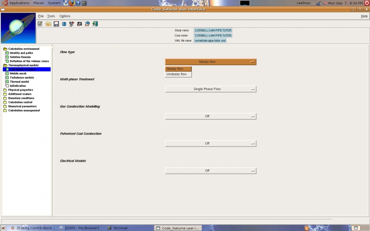Image resolution: width=370 pixels, height=231 pixels.
Task: Click the network signal tray icon
Action: pos(319,3)
